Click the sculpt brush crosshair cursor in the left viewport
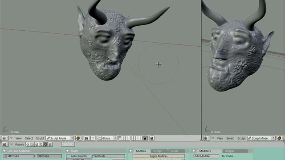The width and height of the screenshot is (285, 160). coord(158,64)
